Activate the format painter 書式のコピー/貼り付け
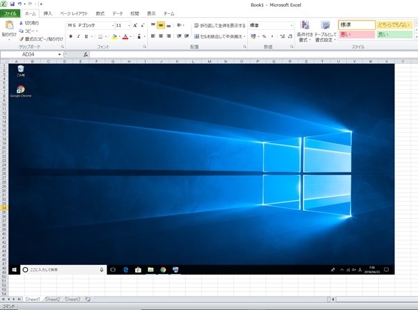 point(41,39)
